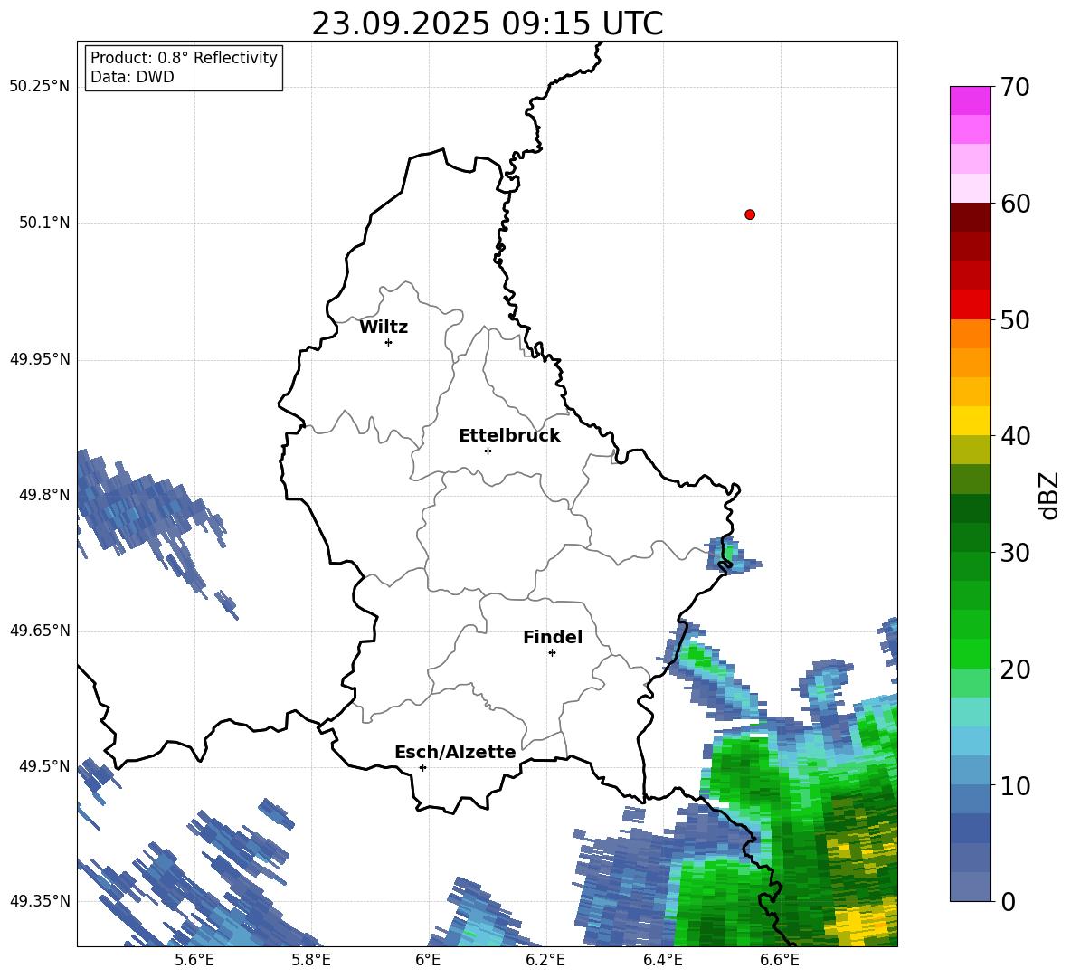Image resolution: width=1071 pixels, height=978 pixels.
Task: Click the Ettelbruck station cross marker
Action: 488,451
